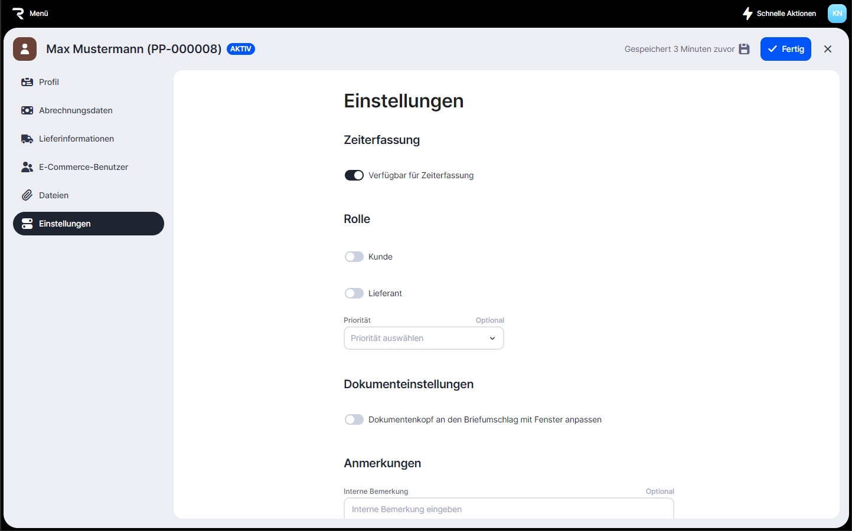Toggle Dokumentenkopf an den Briefumschlag anpassen
This screenshot has height=531, width=852.
coord(354,419)
